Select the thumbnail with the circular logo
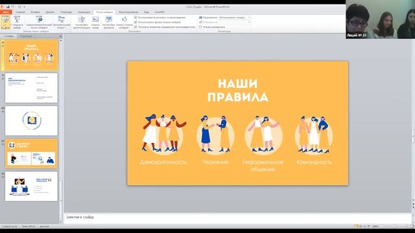 click(x=31, y=121)
